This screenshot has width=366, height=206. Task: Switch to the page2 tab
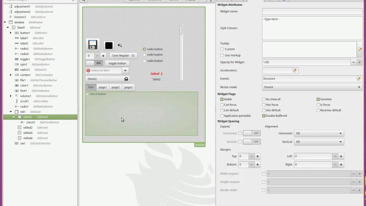pyautogui.click(x=116, y=87)
